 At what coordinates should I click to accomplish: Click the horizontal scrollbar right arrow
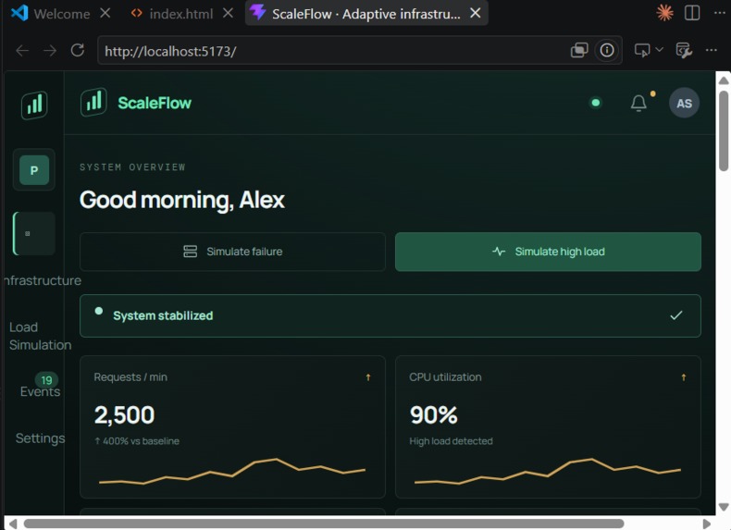(707, 524)
